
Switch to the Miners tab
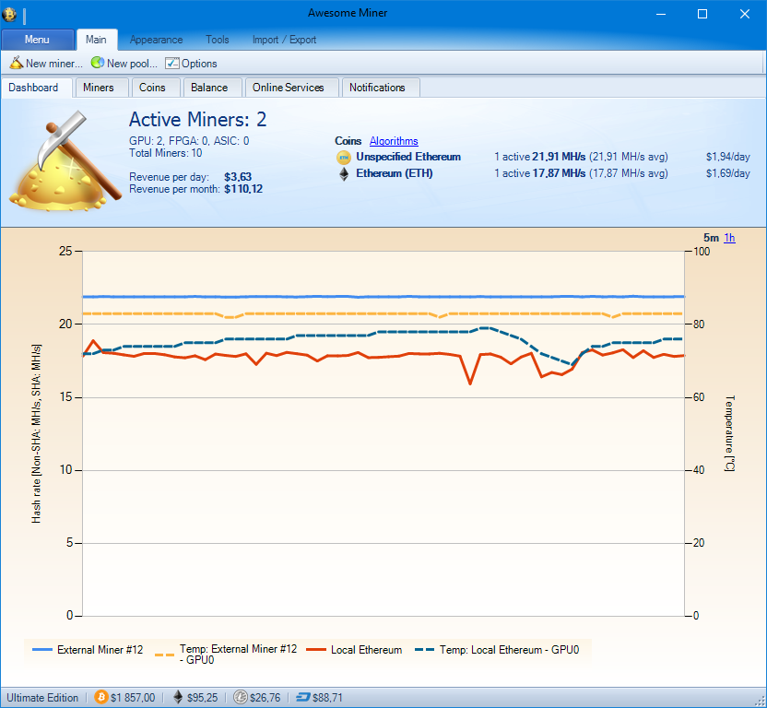99,88
